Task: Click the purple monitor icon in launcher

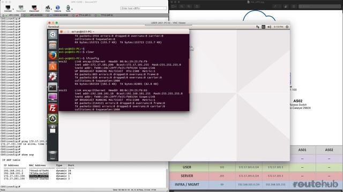Action: [53, 98]
